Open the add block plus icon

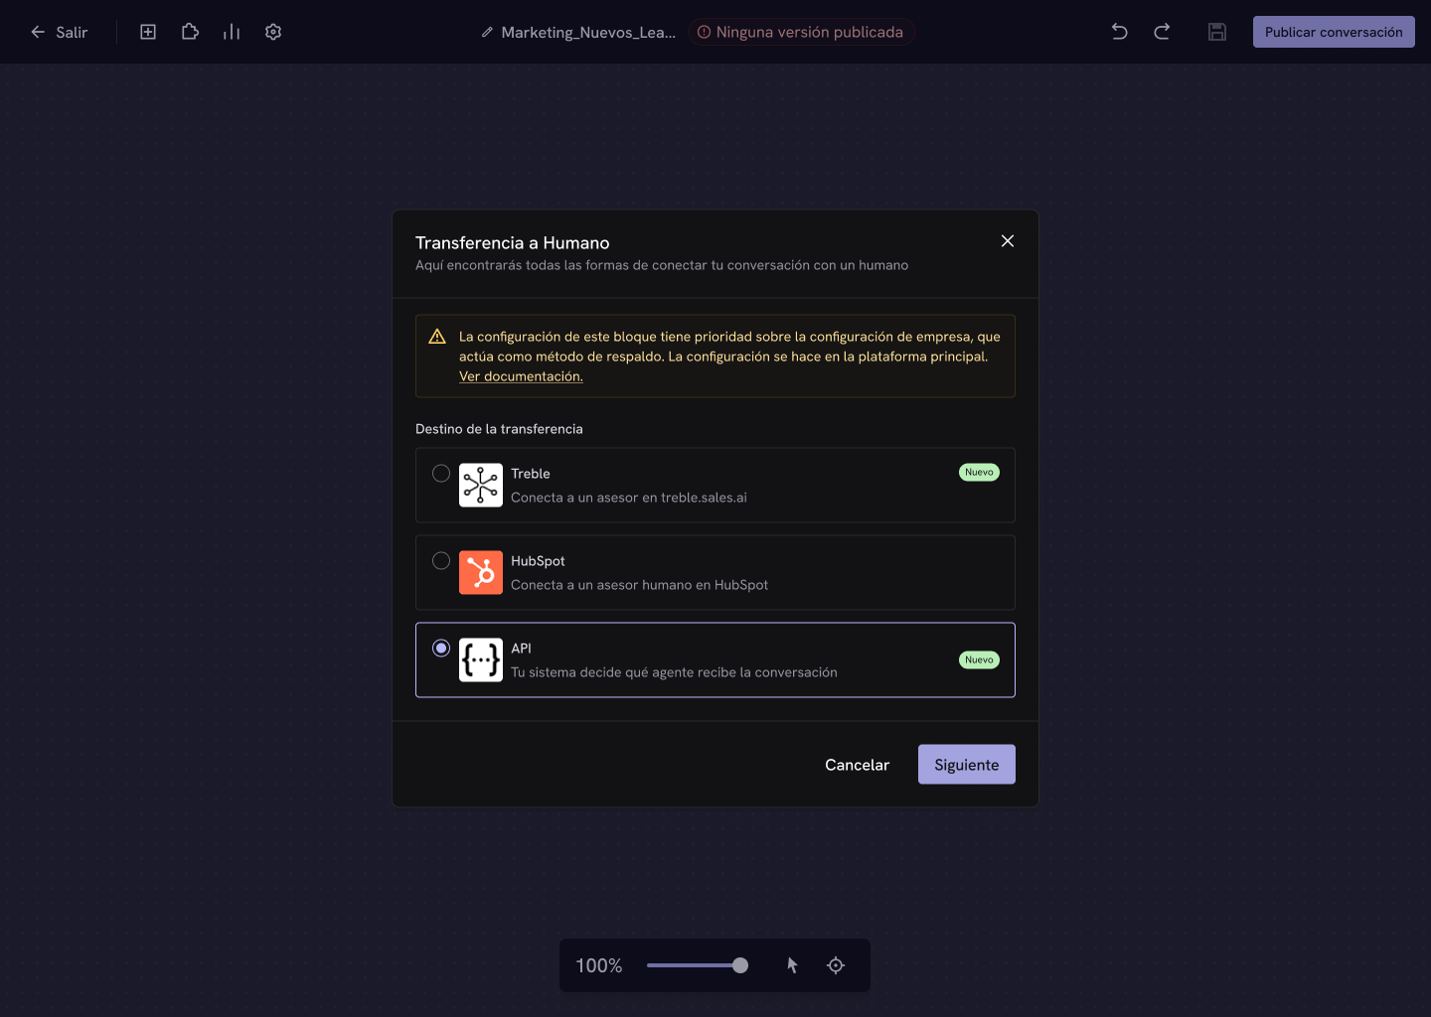(x=148, y=32)
